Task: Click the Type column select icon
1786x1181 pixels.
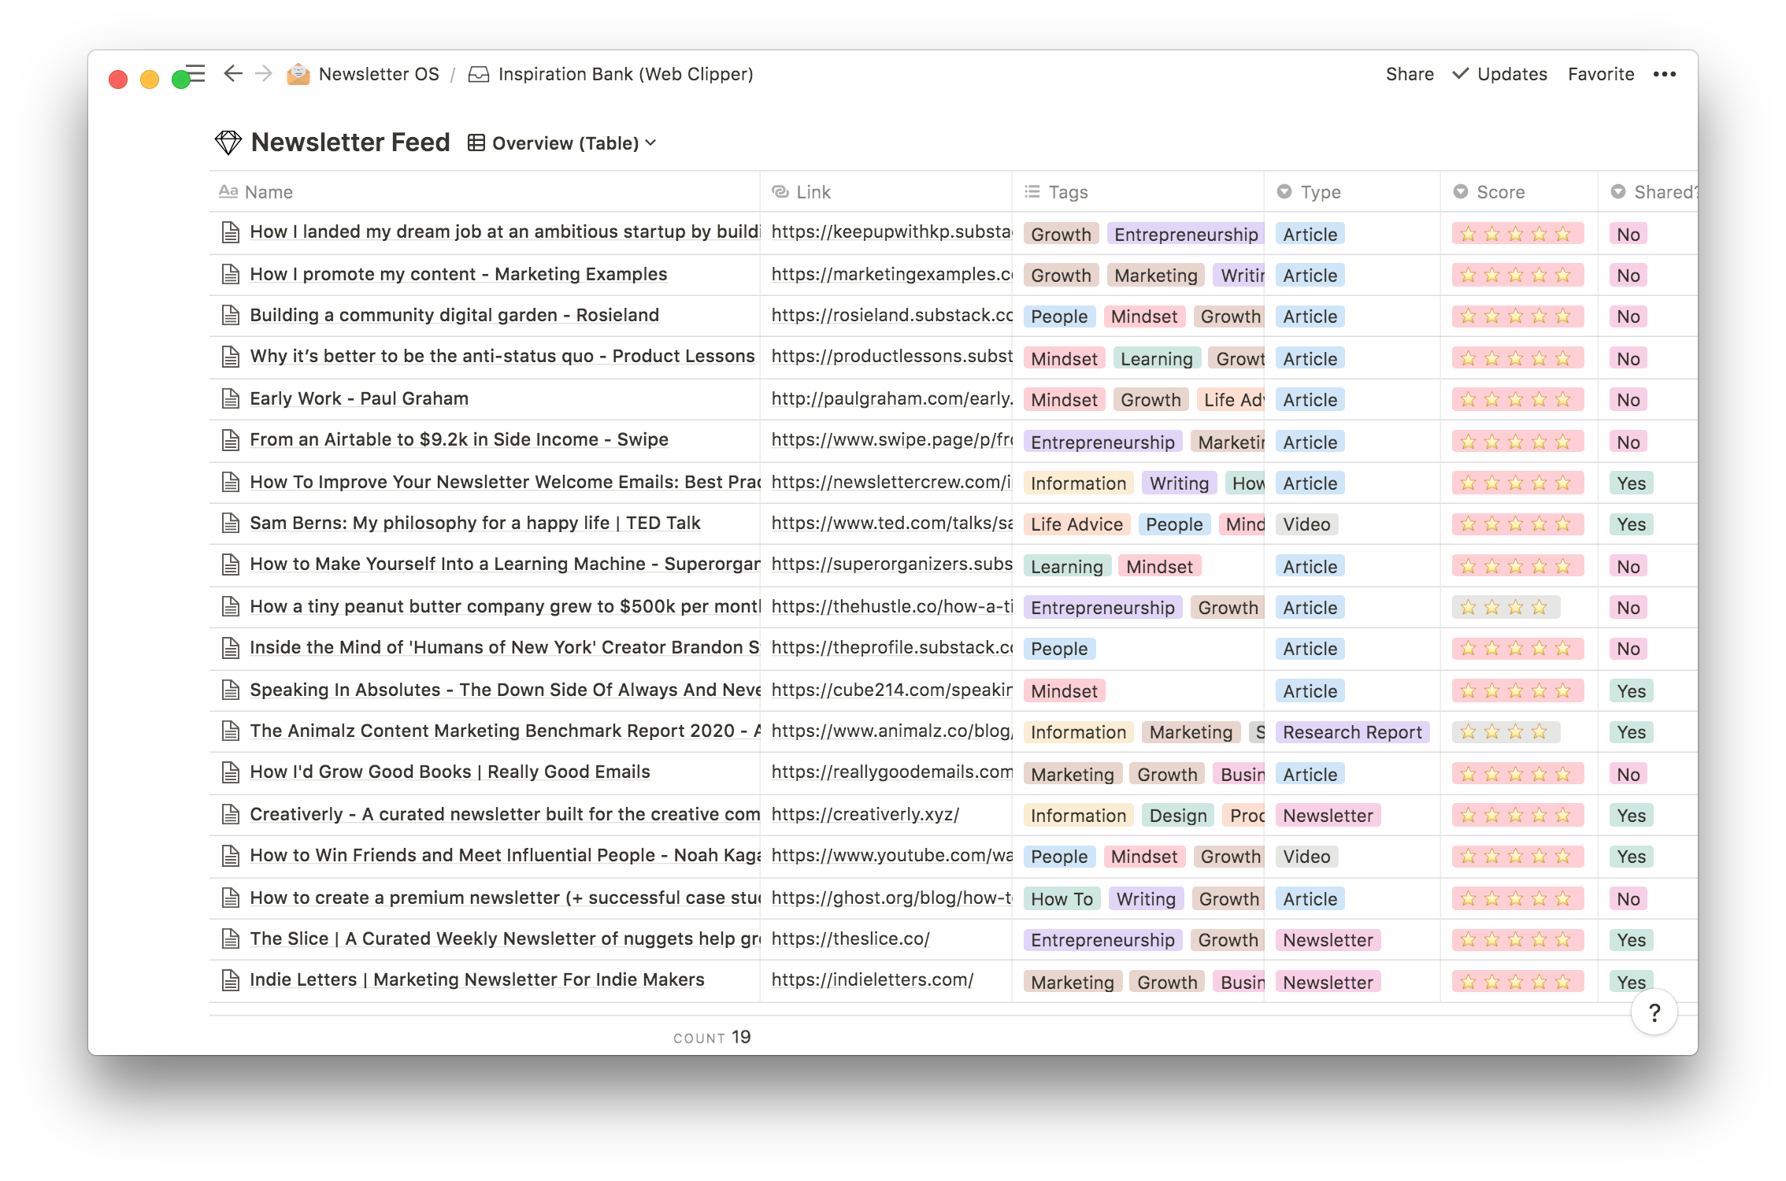Action: [1284, 191]
